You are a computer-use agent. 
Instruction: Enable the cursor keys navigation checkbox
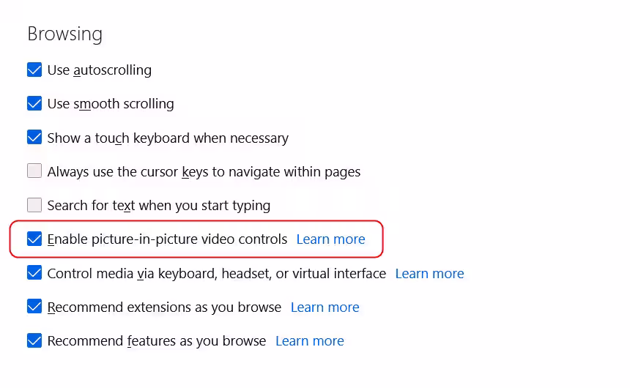coord(34,171)
